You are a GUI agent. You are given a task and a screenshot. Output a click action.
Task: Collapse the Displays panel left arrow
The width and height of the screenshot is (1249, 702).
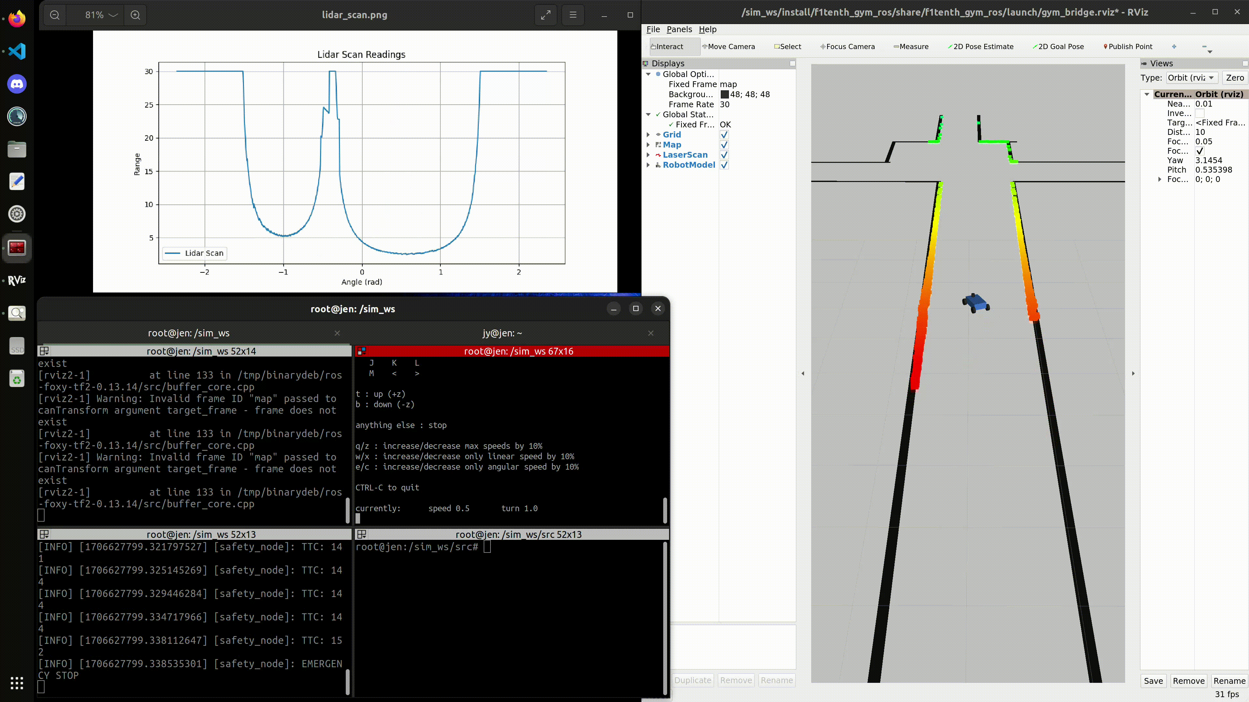pyautogui.click(x=803, y=373)
